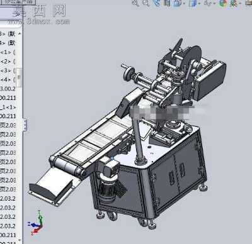Expand the Hide/Show Items dropdown arrow
This screenshot has width=252, height=244.
215,4
